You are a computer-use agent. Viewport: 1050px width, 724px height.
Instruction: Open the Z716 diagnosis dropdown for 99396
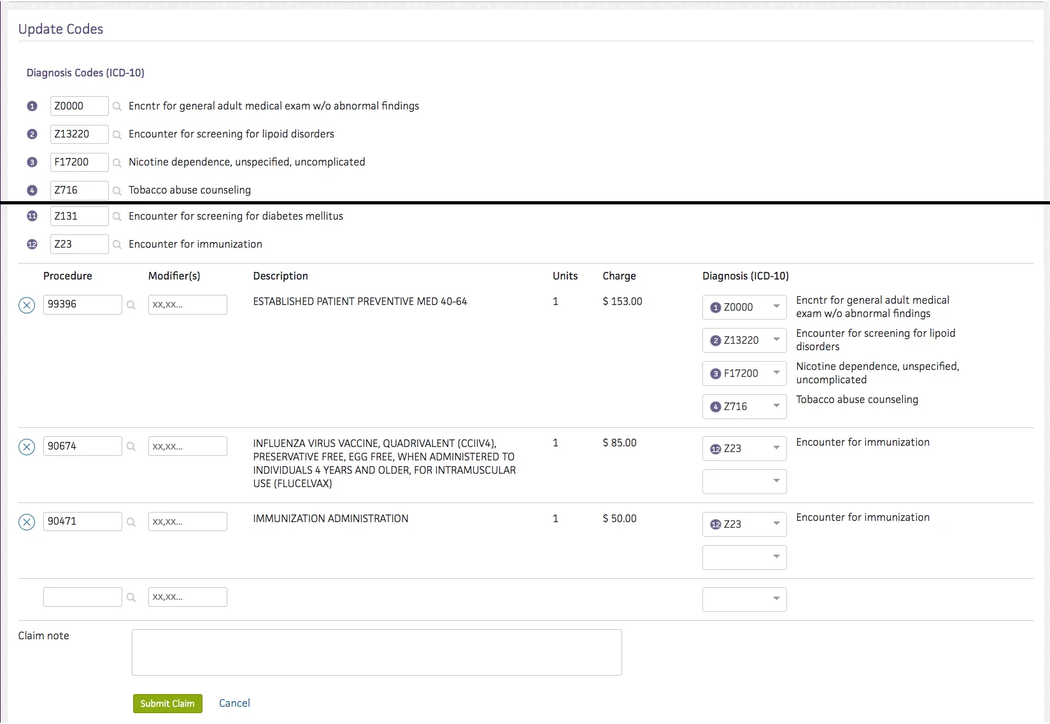pyautogui.click(x=744, y=406)
